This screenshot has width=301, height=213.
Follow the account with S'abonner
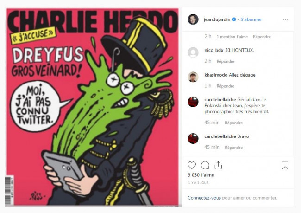251,19
